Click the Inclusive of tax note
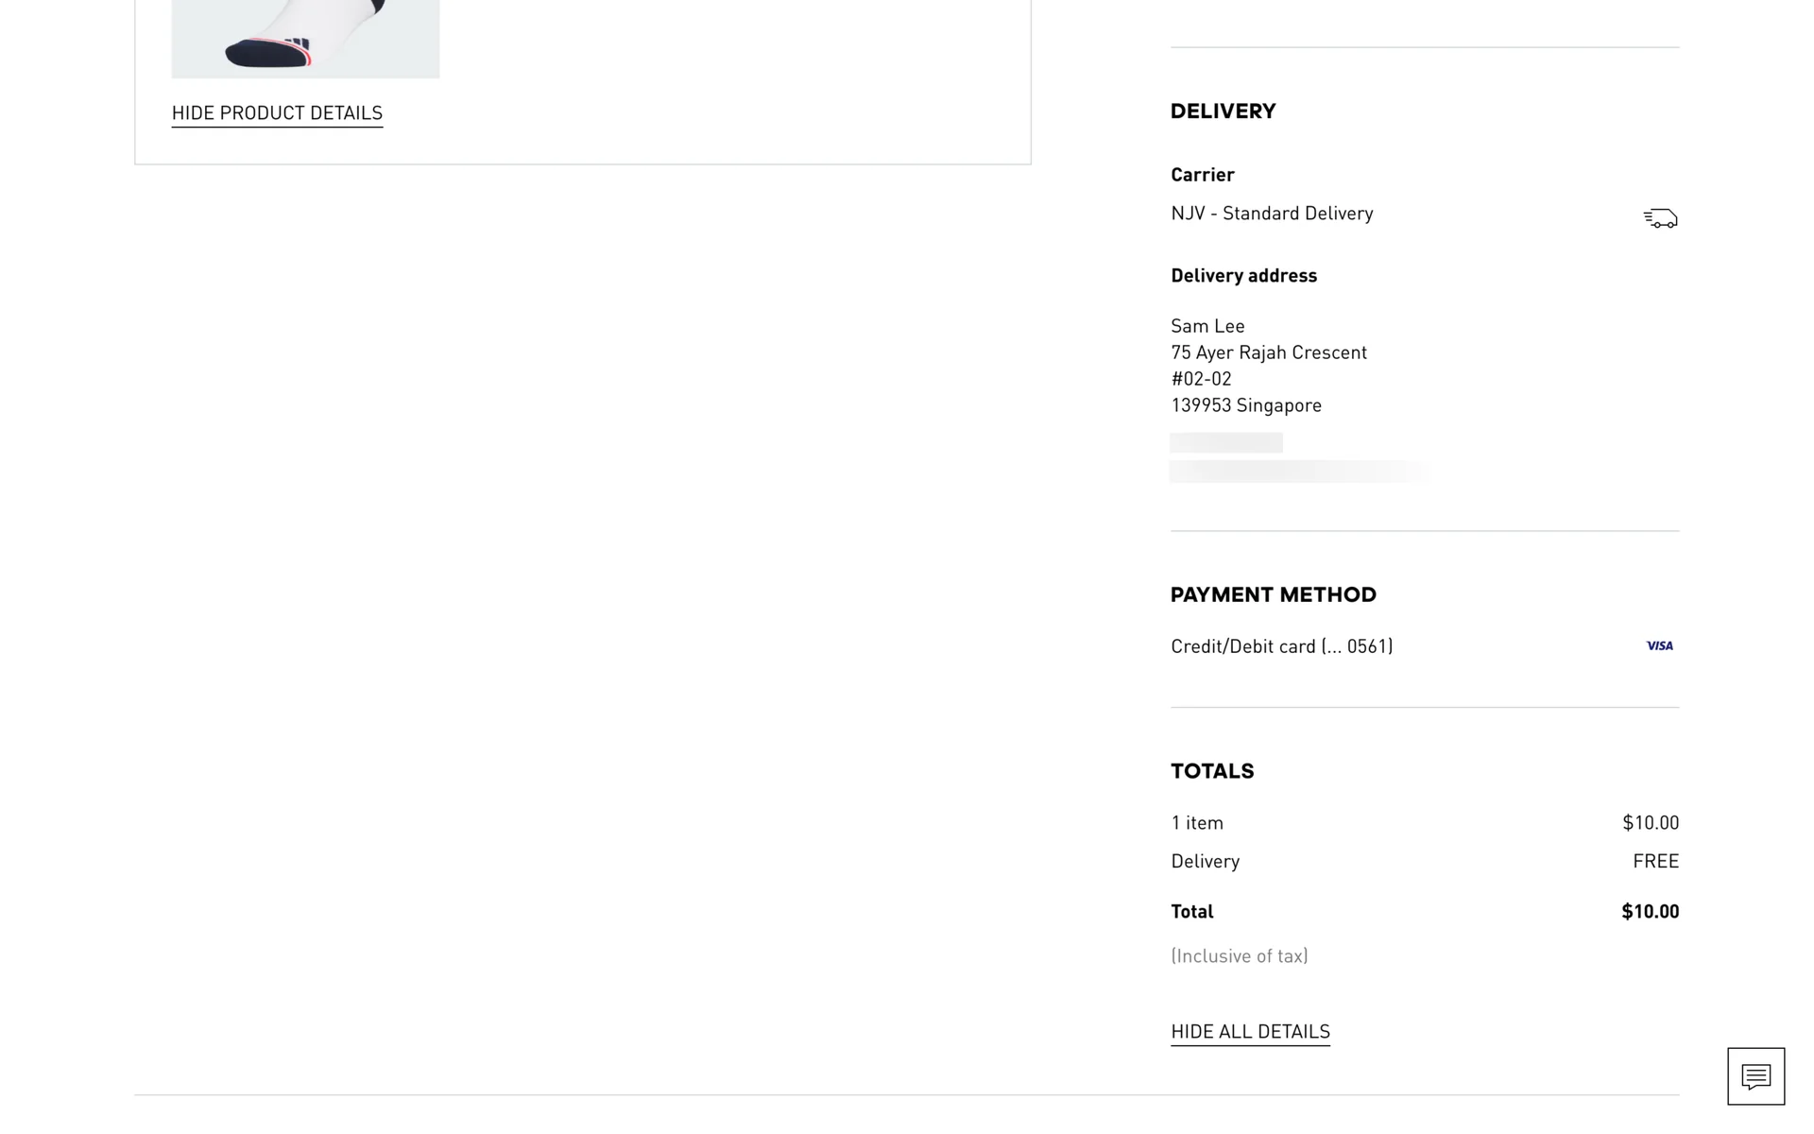 (x=1239, y=956)
